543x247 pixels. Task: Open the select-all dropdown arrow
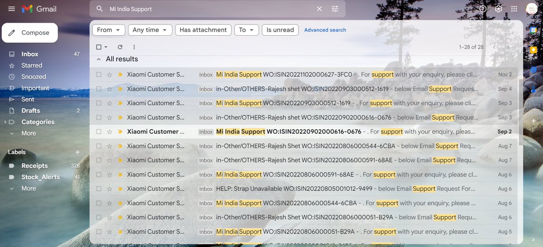[x=106, y=47]
